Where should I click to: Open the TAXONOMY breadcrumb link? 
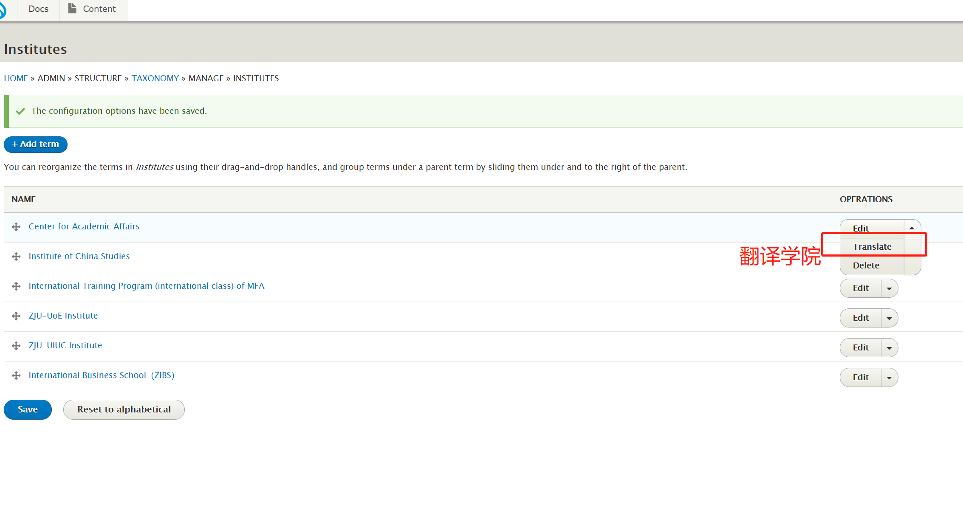155,78
